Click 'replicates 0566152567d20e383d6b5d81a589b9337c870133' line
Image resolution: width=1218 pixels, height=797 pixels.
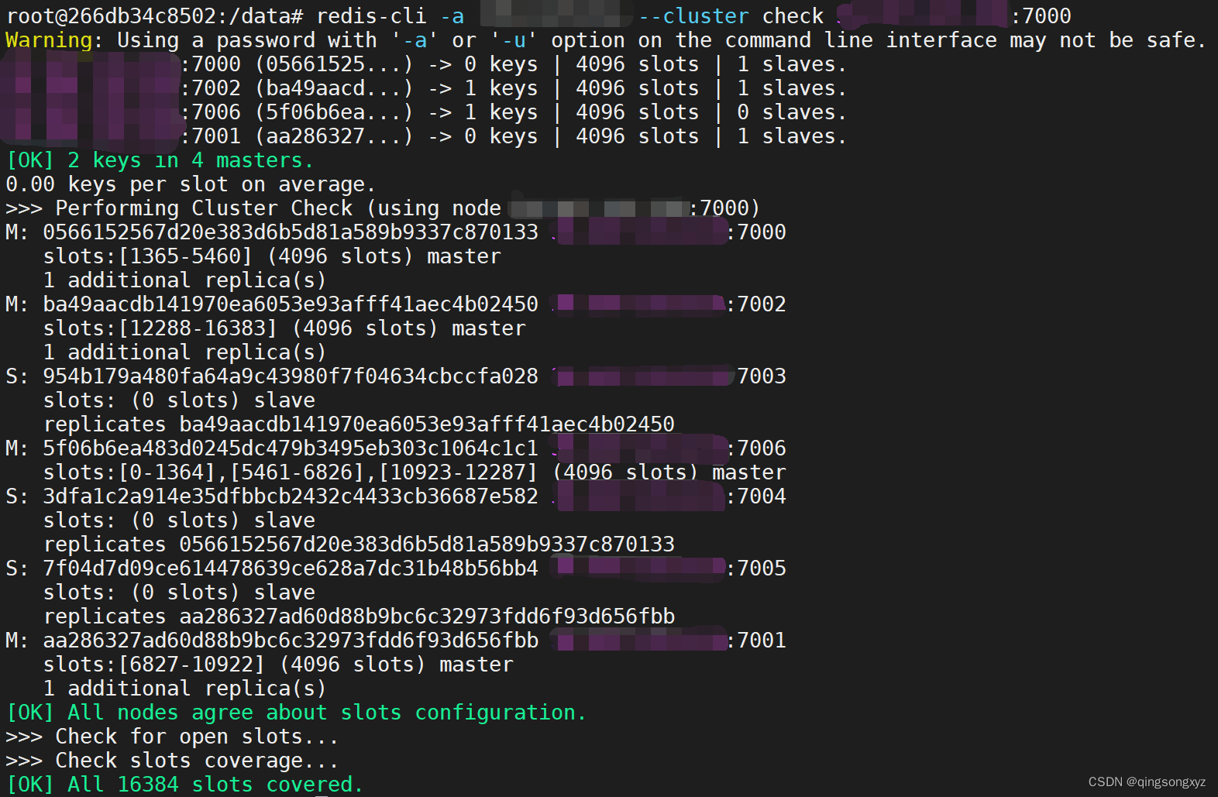pyautogui.click(x=359, y=545)
